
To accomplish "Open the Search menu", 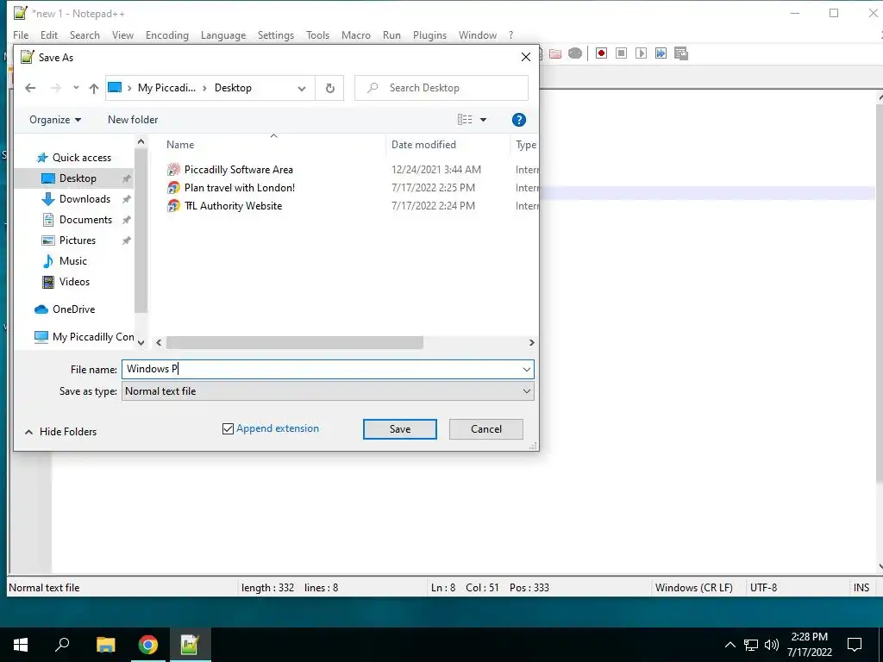I will tap(85, 34).
